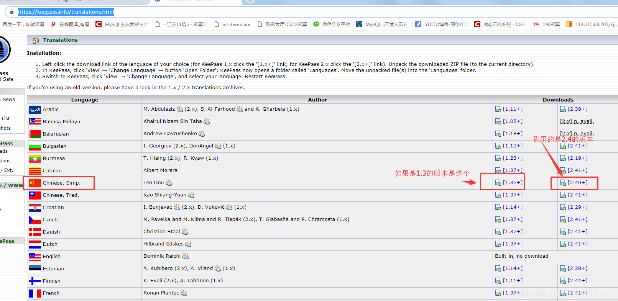Click the Finnish flag icon
This screenshot has width=618, height=301.
coord(35,281)
